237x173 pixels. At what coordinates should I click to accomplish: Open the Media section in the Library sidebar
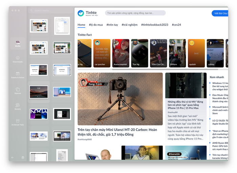pos(18,44)
